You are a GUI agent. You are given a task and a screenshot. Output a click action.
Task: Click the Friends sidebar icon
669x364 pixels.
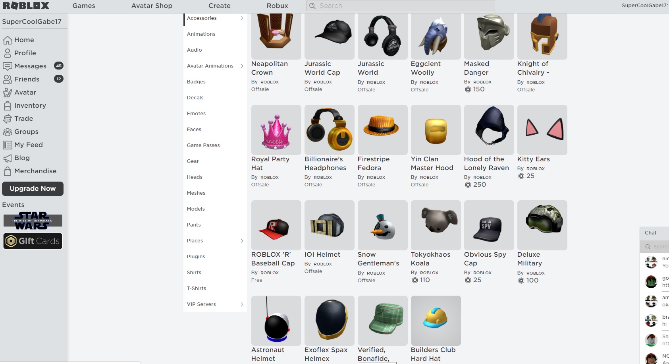click(7, 79)
